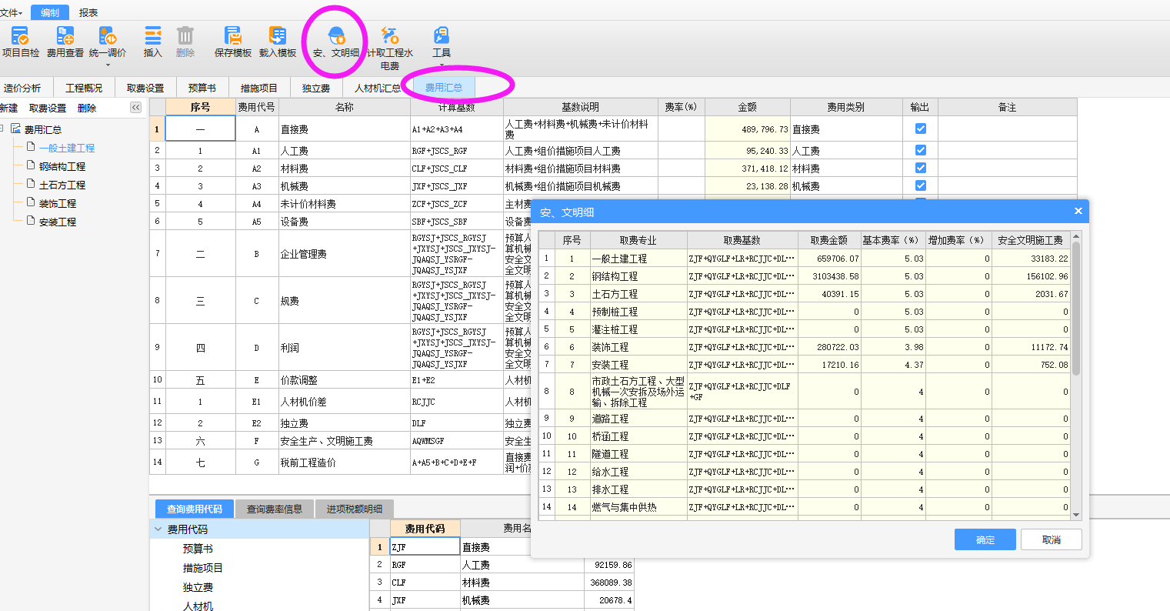Viewport: 1170px width, 611px height.
Task: Open 措施项目 tab
Action: coord(259,88)
